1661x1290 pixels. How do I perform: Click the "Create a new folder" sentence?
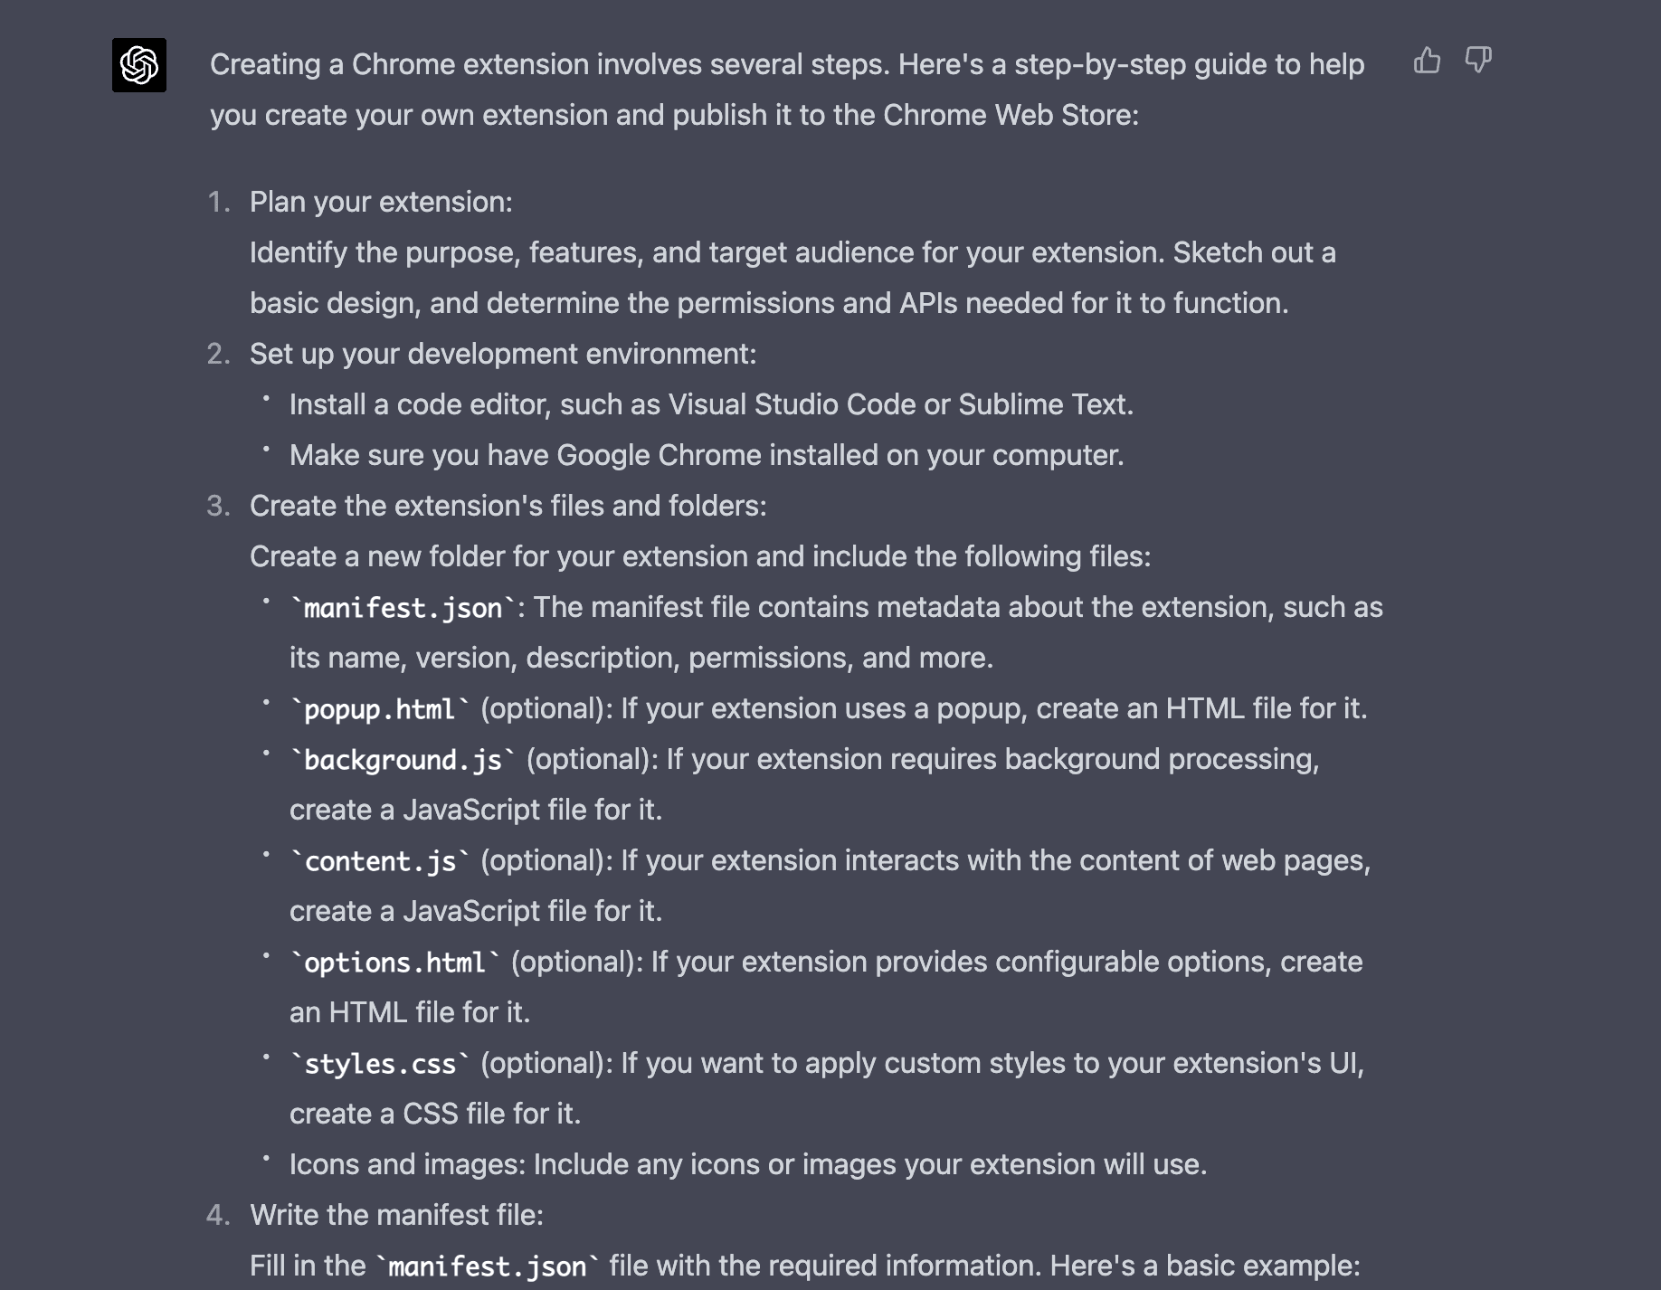(x=700, y=556)
